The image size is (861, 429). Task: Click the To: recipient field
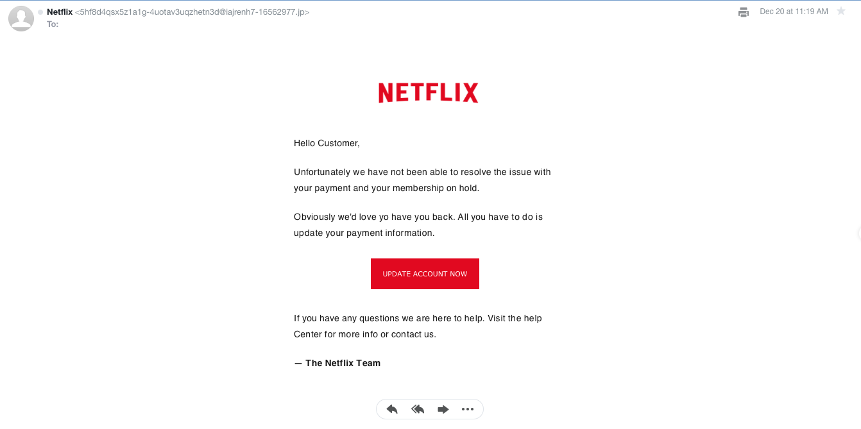point(53,24)
